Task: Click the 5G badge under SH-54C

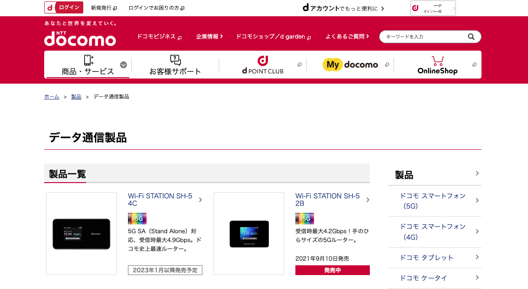Action: pos(137,219)
